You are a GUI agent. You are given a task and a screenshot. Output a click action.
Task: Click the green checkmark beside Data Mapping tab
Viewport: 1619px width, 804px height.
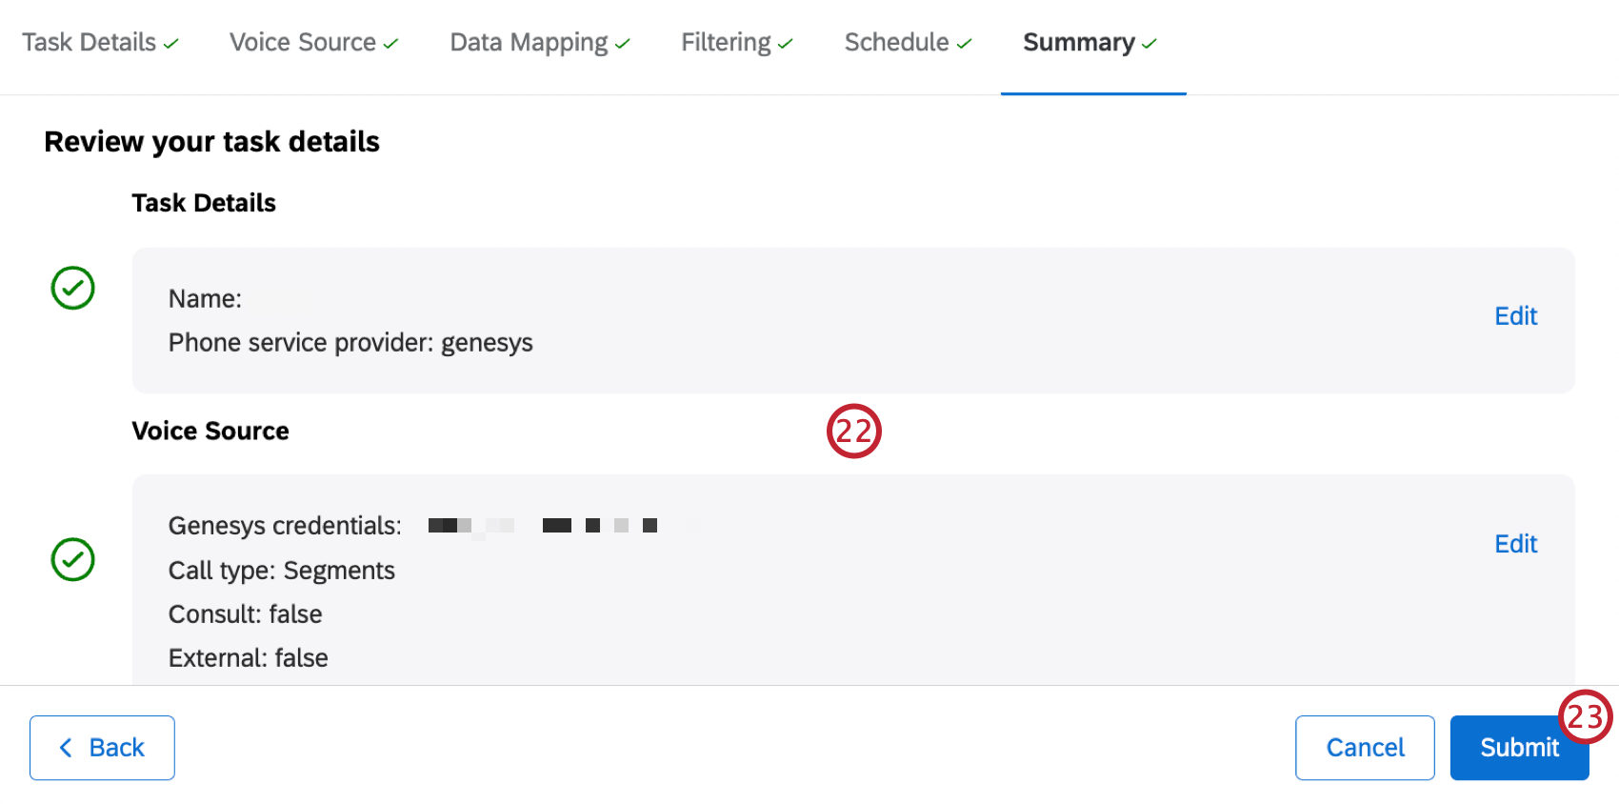[x=623, y=42]
